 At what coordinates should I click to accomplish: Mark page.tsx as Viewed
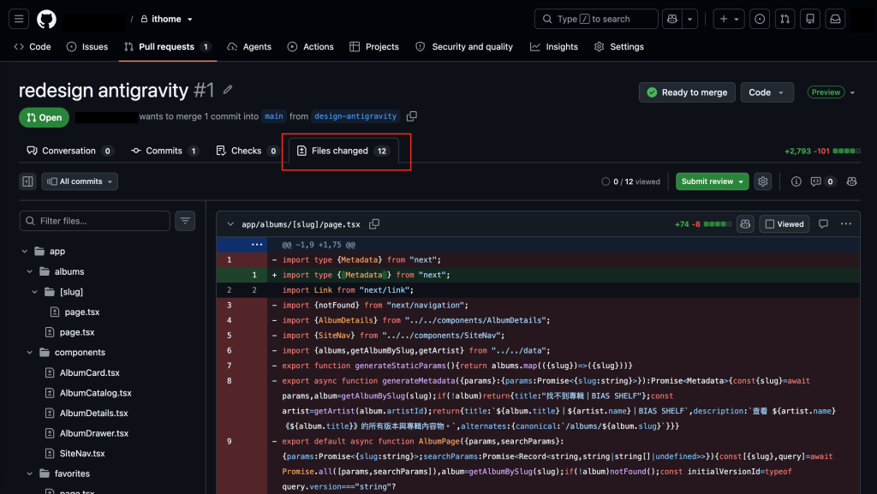coord(785,224)
